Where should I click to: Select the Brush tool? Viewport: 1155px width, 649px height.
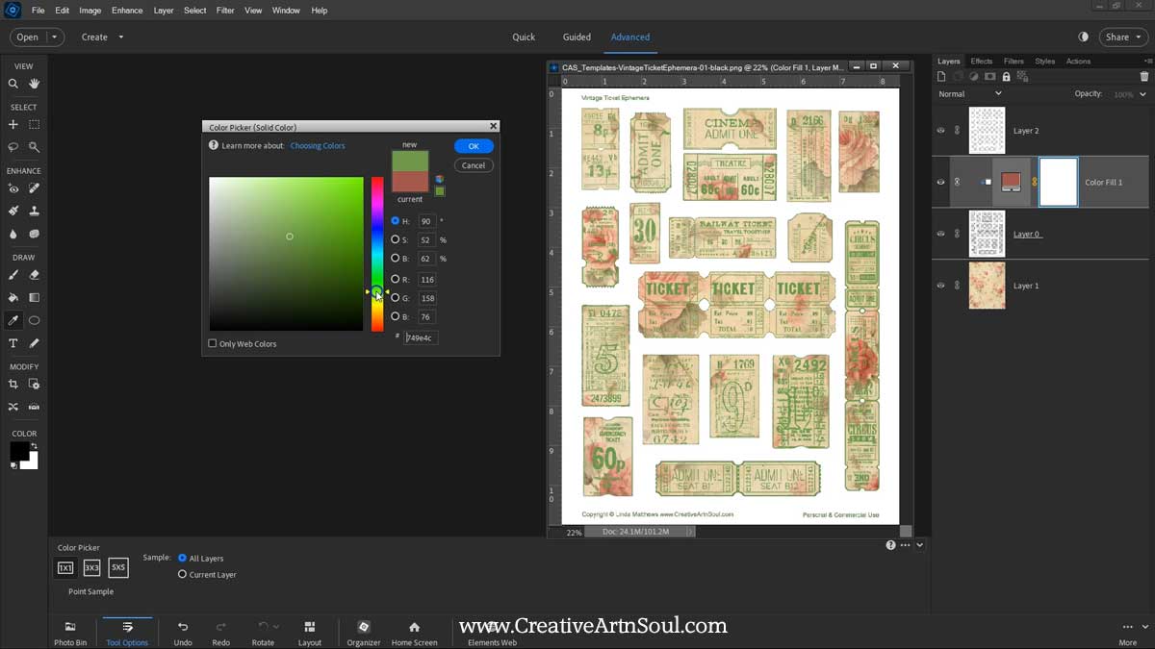[13, 275]
